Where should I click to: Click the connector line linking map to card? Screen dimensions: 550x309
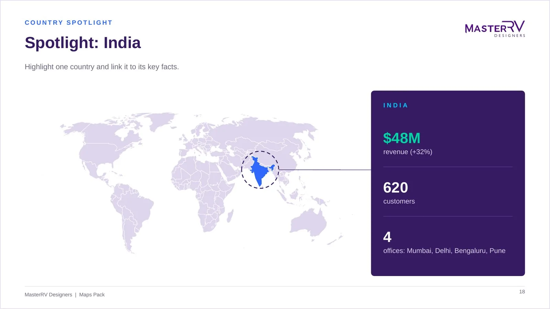click(325, 170)
